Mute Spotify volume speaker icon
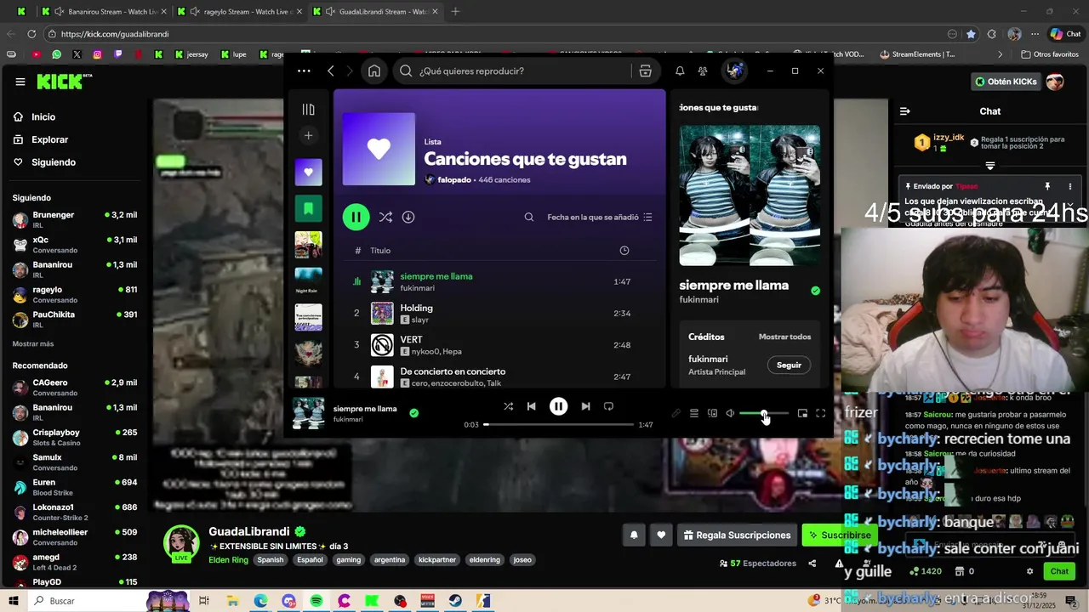Screen dimensions: 1089x612 point(730,413)
